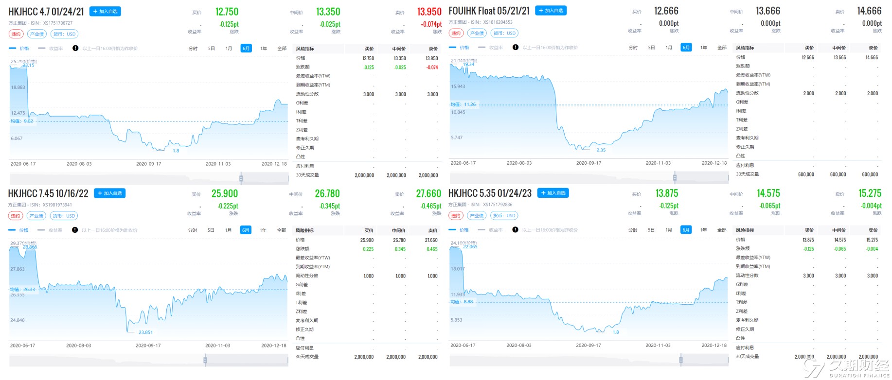
Task: Select 1年 range on HKJHCC 7.45 10/16/22 chart
Action: 263,230
